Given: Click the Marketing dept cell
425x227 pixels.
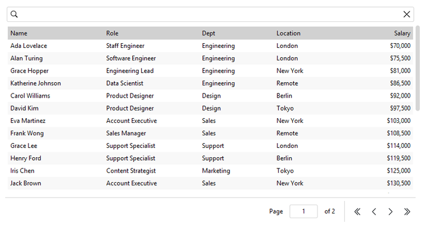Looking at the screenshot, I should click(x=236, y=170).
